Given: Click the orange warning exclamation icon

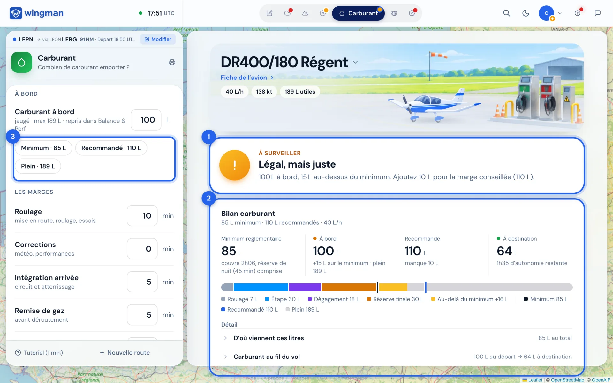Looking at the screenshot, I should coord(235,165).
